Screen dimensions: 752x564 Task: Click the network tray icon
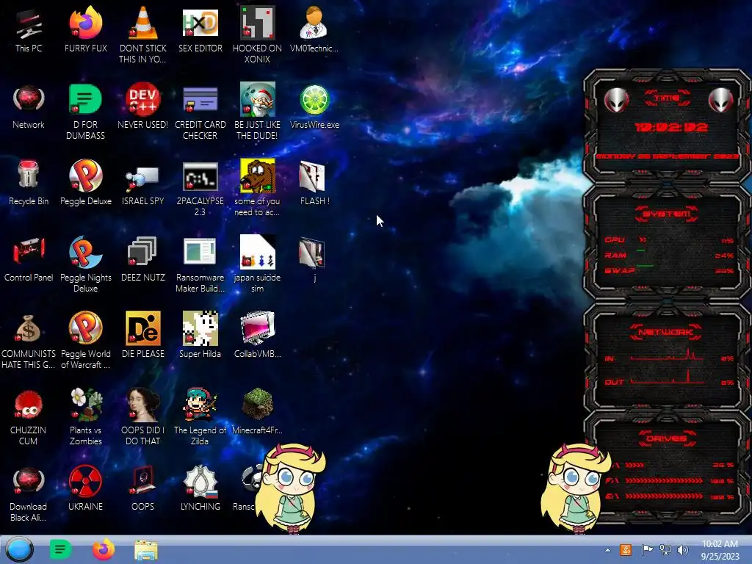tap(665, 549)
